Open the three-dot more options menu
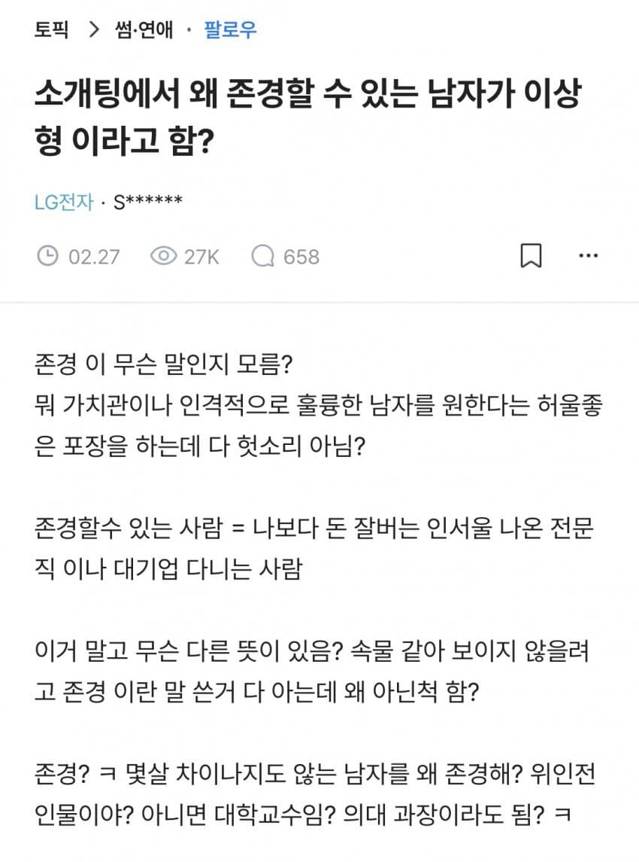The width and height of the screenshot is (639, 862). click(589, 256)
